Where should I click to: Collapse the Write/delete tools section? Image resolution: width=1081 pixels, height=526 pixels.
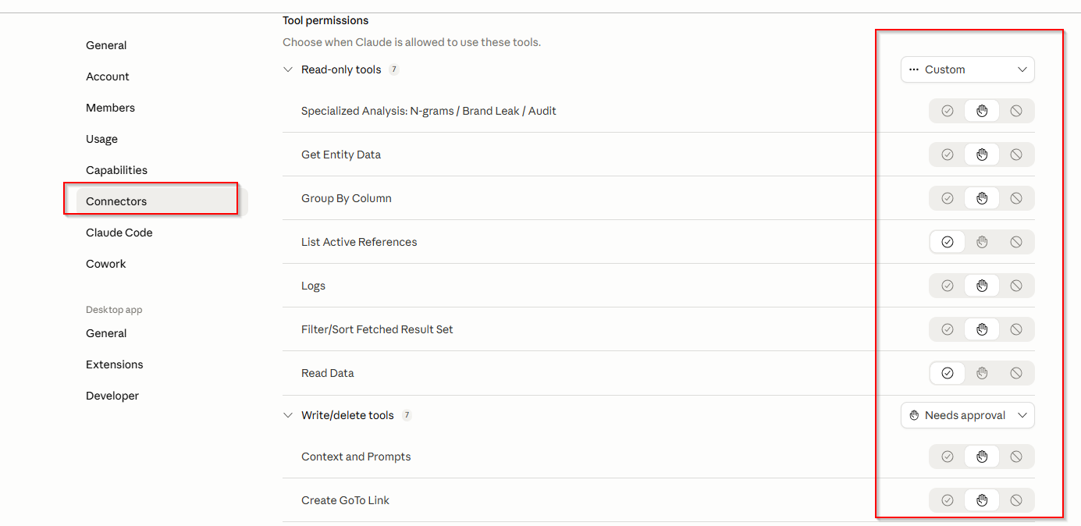coord(288,415)
